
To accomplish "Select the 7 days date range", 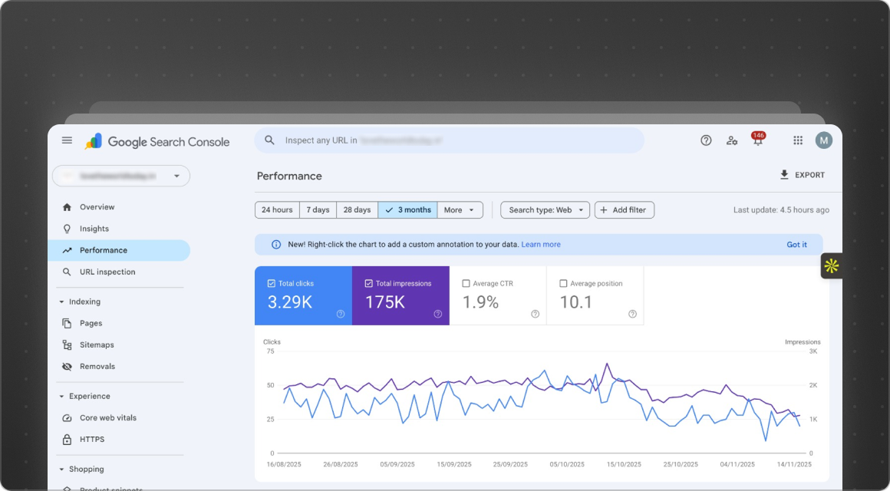I will [x=318, y=210].
